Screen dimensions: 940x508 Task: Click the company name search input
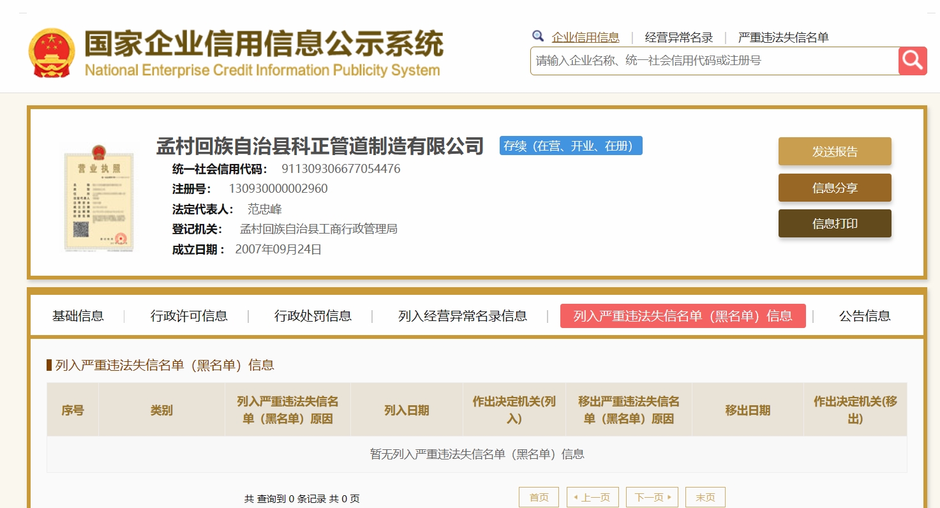[x=714, y=61]
